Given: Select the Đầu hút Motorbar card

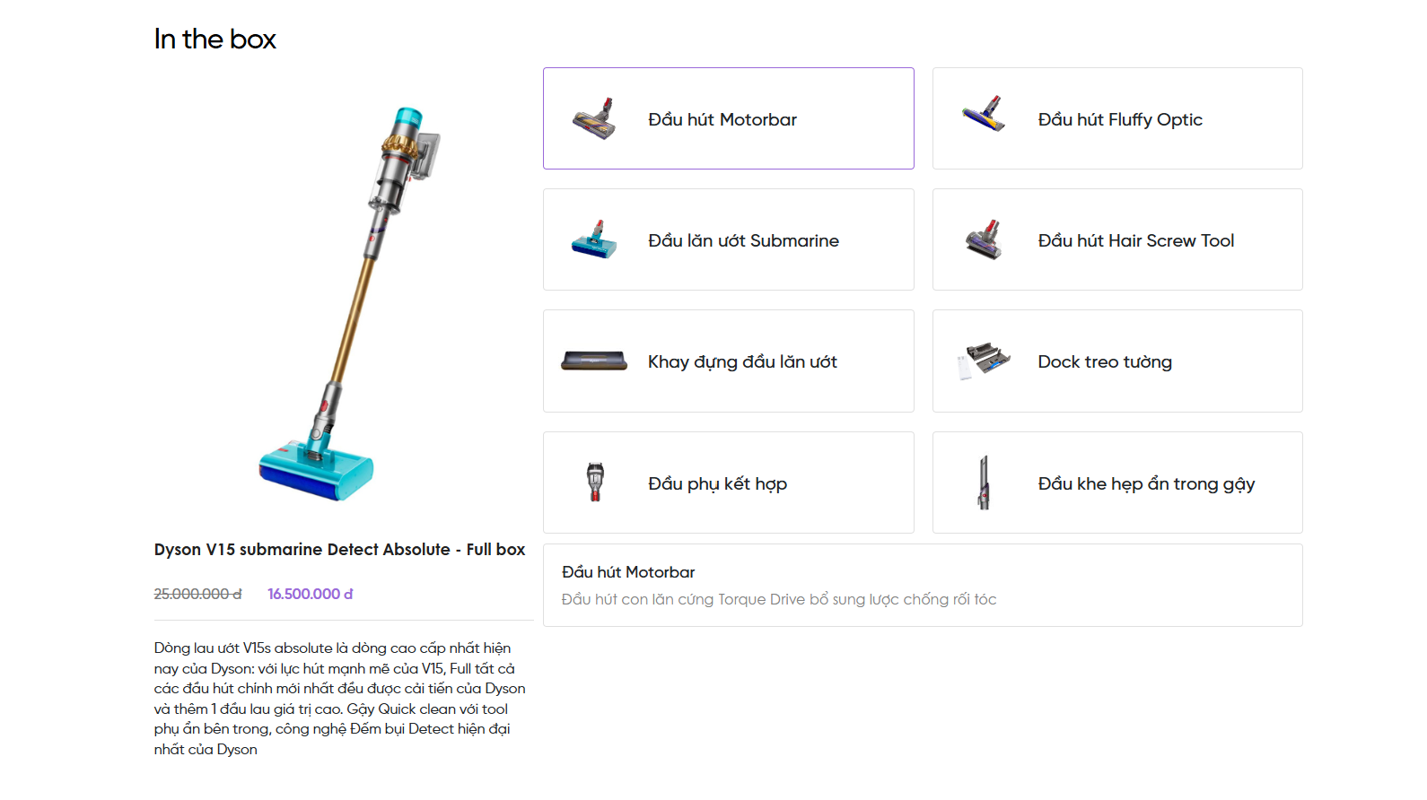Looking at the screenshot, I should (x=729, y=118).
